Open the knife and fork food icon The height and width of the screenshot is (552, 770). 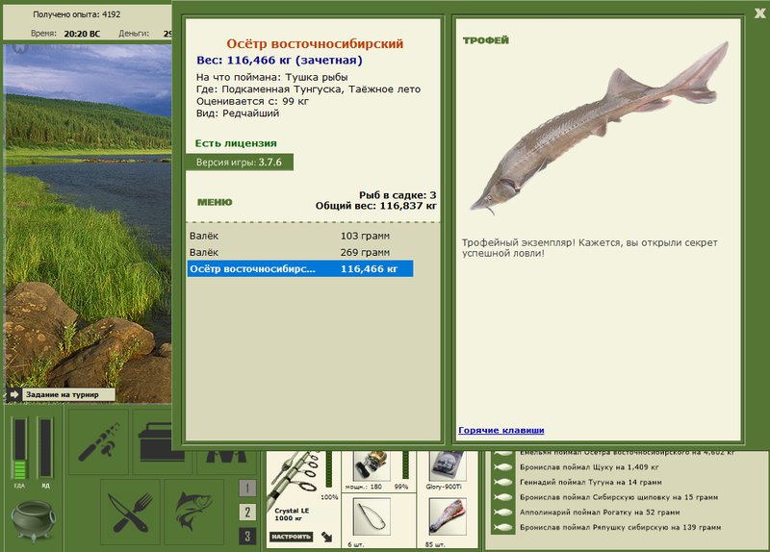131,513
